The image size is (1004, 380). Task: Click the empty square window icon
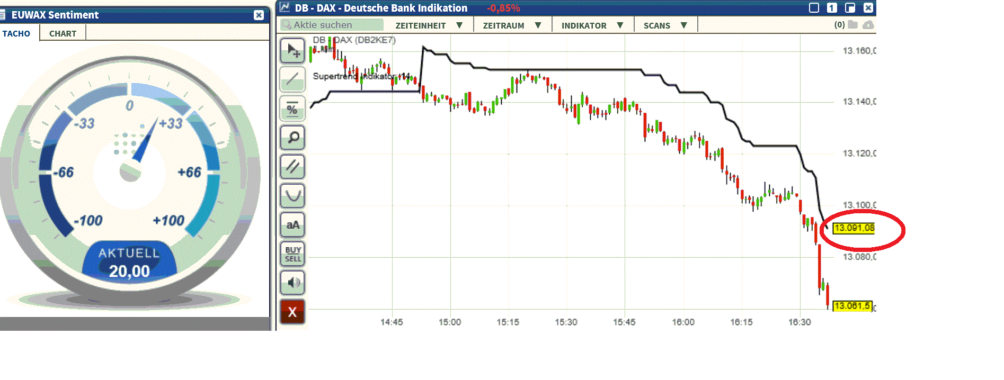click(x=814, y=7)
